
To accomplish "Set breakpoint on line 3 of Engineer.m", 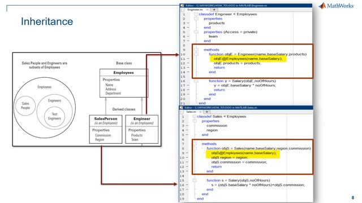I will (x=188, y=23).
